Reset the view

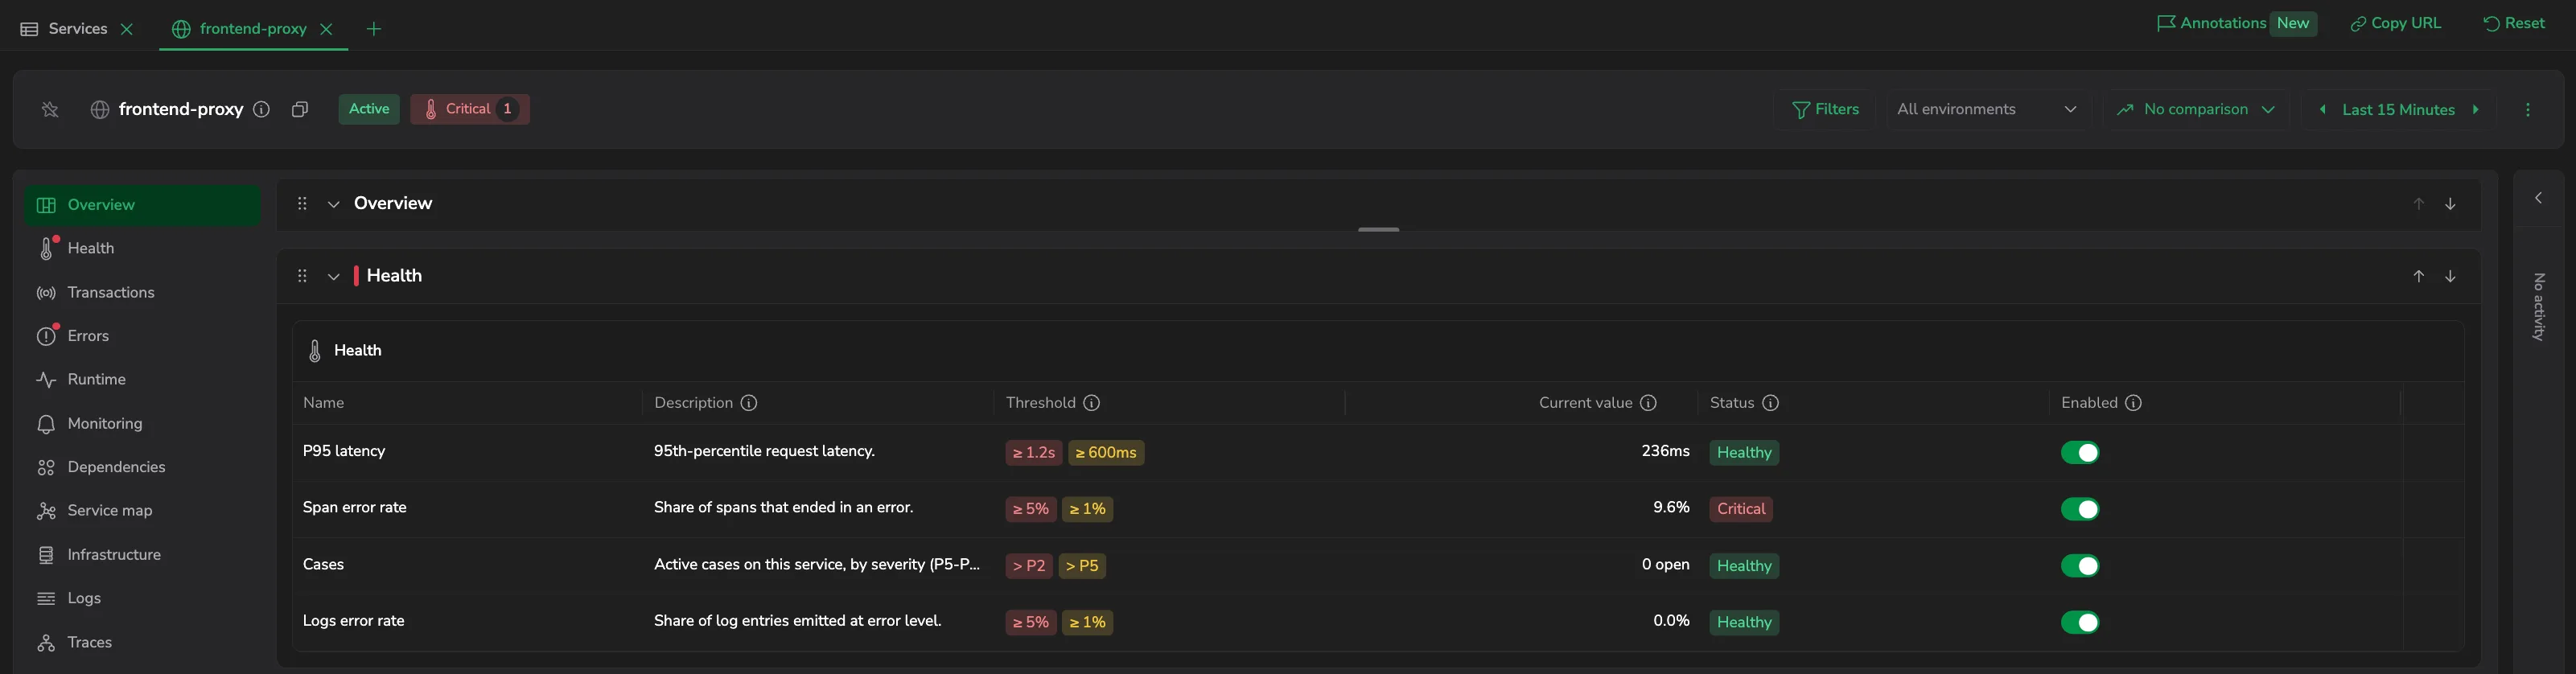(x=2514, y=23)
